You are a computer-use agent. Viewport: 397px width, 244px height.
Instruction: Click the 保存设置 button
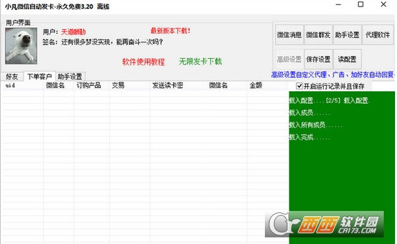[x=318, y=60]
